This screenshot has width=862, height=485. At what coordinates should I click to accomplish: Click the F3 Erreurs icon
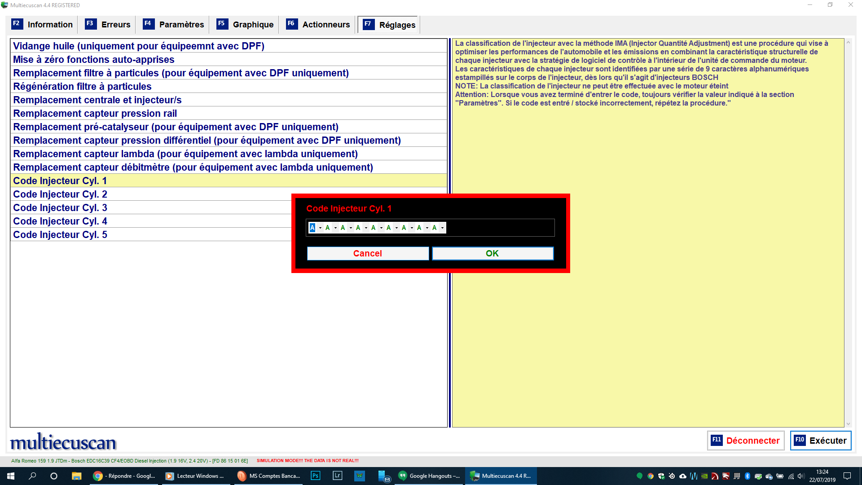[90, 24]
